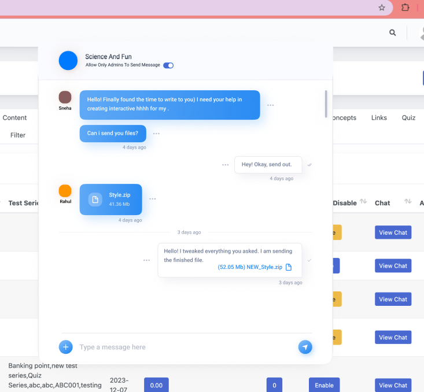424x392 pixels.
Task: Click the plus attachment icon in chat
Action: 65,347
